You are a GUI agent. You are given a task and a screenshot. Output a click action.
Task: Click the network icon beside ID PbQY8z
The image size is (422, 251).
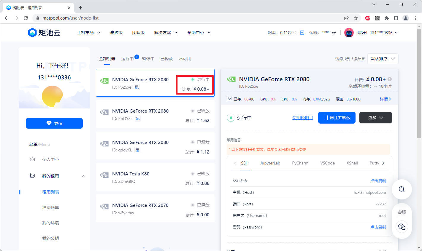[138, 119]
